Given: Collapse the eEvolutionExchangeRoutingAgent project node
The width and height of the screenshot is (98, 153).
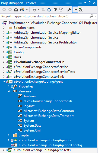Looking at the screenshot, I should (x=4, y=82).
